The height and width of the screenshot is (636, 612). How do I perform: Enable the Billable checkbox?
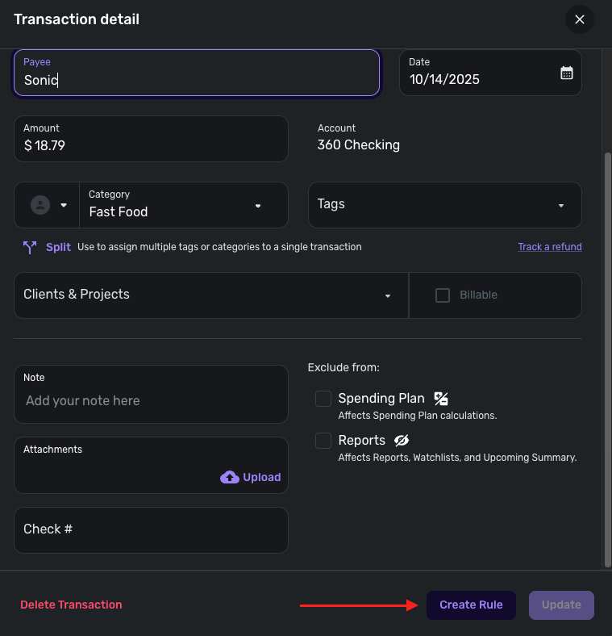443,295
